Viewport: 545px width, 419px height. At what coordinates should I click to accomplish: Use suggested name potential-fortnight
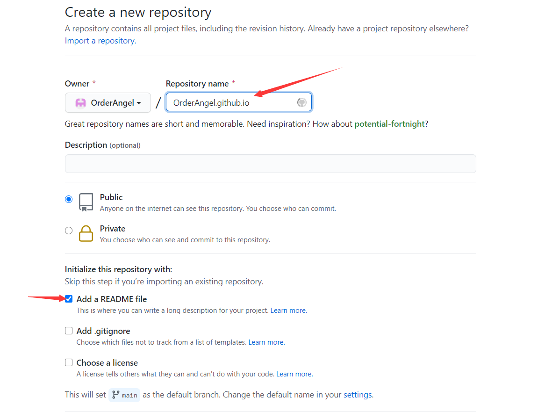(389, 124)
